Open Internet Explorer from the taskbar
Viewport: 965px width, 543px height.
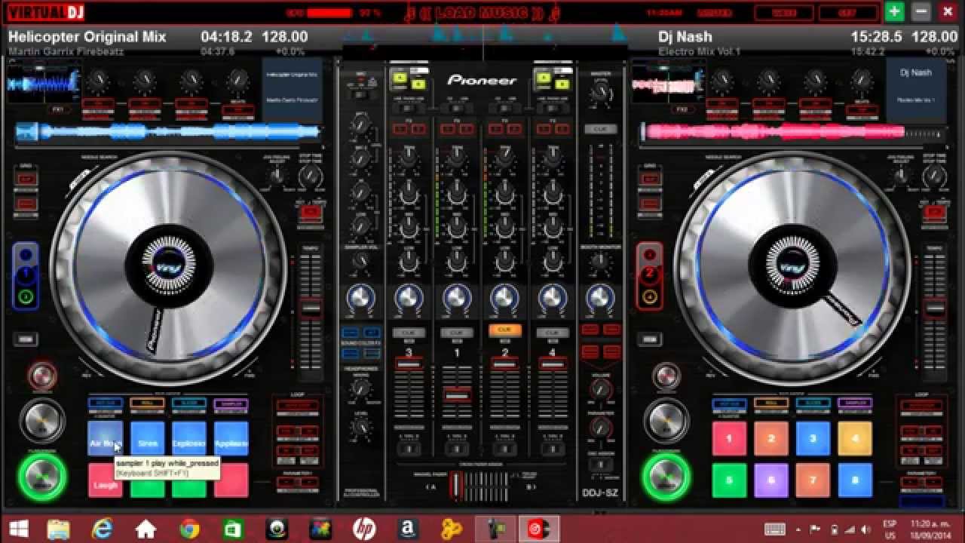102,528
